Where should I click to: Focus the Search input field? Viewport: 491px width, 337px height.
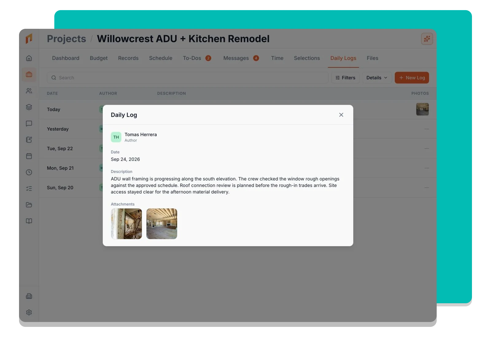[188, 78]
